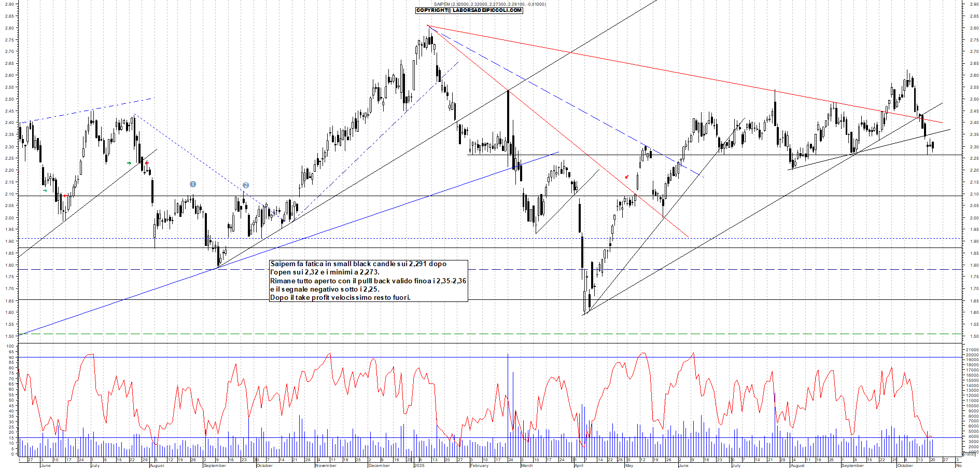Select the lower green arrow near 2.10 level
The height and width of the screenshot is (468, 980).
pos(45,190)
